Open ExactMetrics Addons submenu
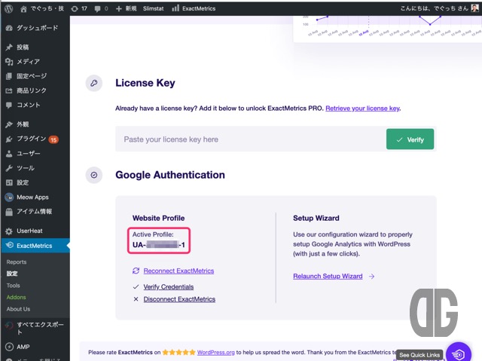The image size is (482, 361). pos(17,297)
